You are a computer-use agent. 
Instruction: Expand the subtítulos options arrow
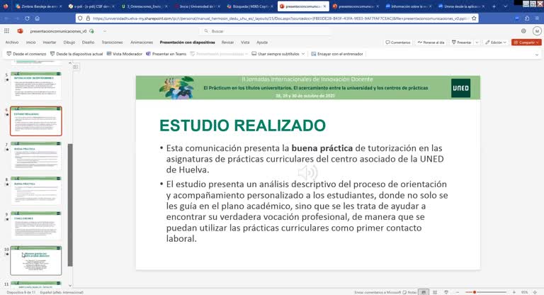pyautogui.click(x=303, y=54)
